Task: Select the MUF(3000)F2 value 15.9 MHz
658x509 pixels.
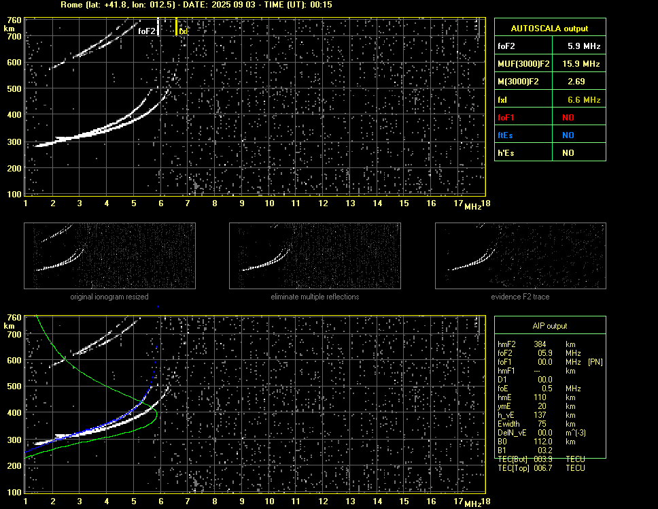Action: (x=581, y=64)
